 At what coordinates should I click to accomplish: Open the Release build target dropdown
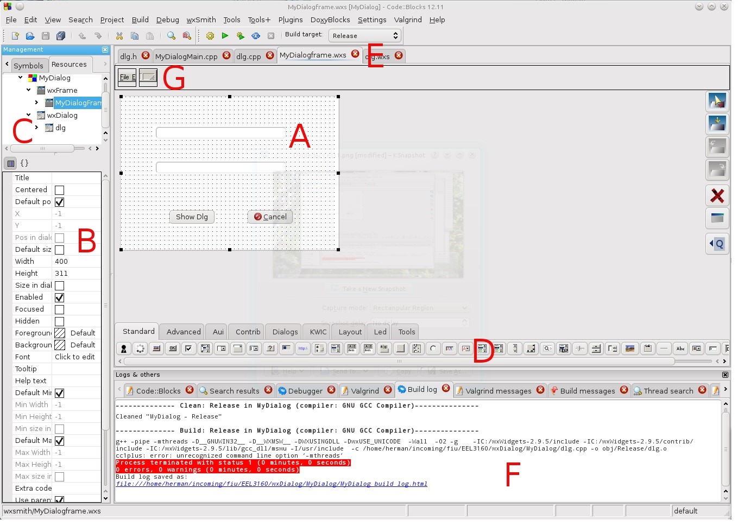click(x=364, y=35)
